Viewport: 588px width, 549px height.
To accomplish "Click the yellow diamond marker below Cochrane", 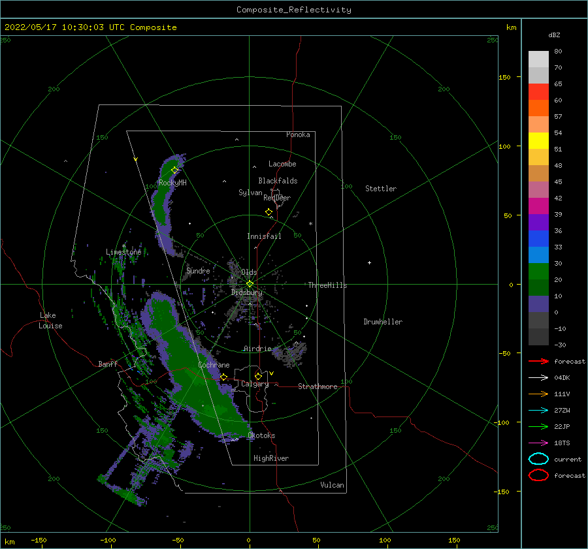I will (223, 377).
